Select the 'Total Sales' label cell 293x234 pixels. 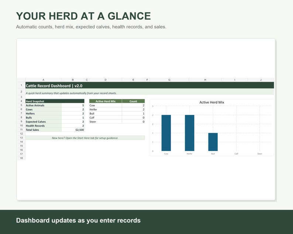pyautogui.click(x=43, y=130)
